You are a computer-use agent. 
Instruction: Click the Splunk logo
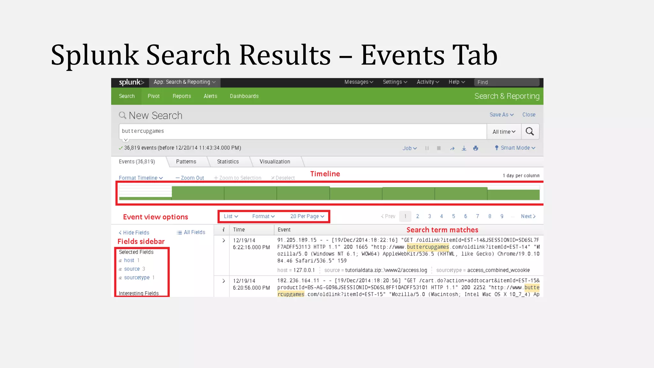131,82
